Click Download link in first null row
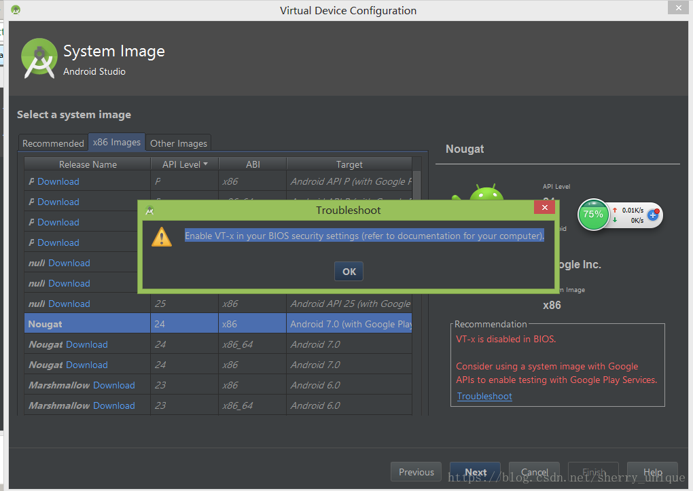The width and height of the screenshot is (693, 491). (x=69, y=263)
